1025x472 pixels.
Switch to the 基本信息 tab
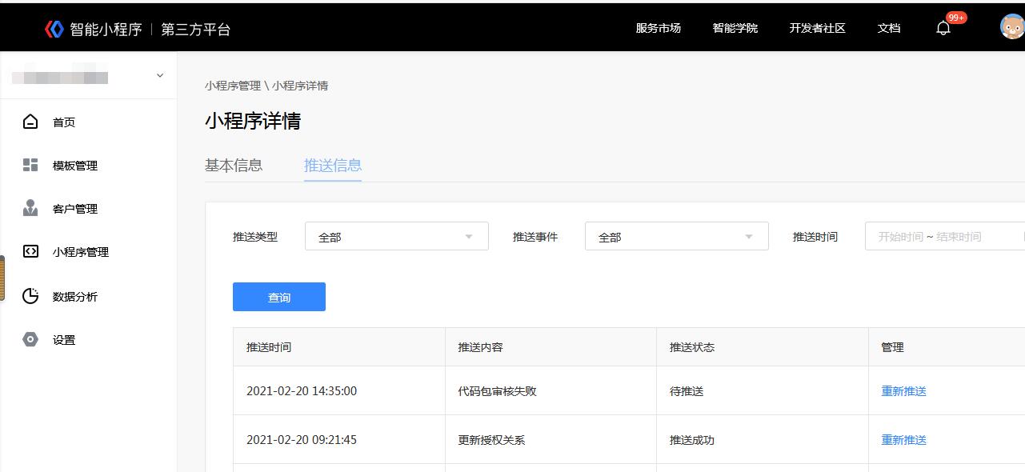coord(234,165)
